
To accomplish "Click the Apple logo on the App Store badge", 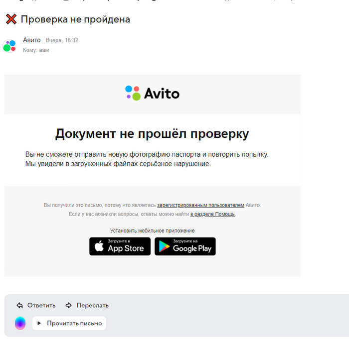I will (x=99, y=246).
